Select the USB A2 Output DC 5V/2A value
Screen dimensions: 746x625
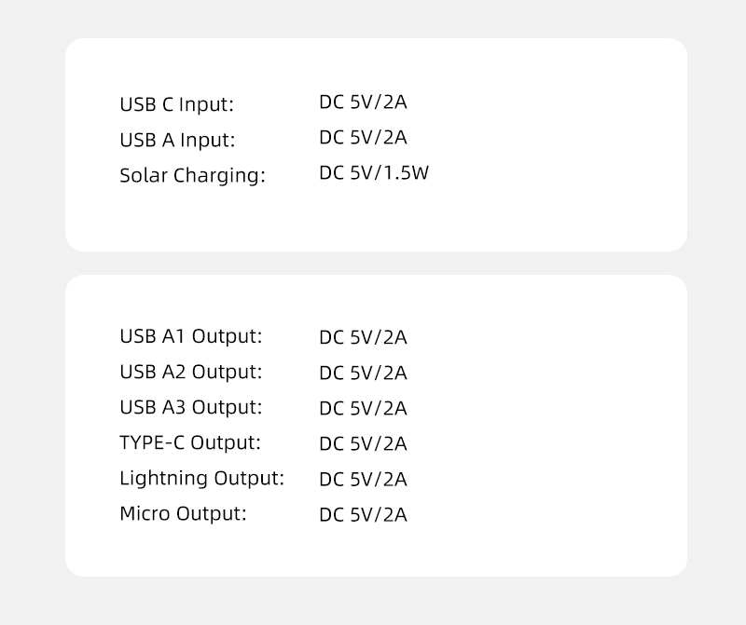363,374
